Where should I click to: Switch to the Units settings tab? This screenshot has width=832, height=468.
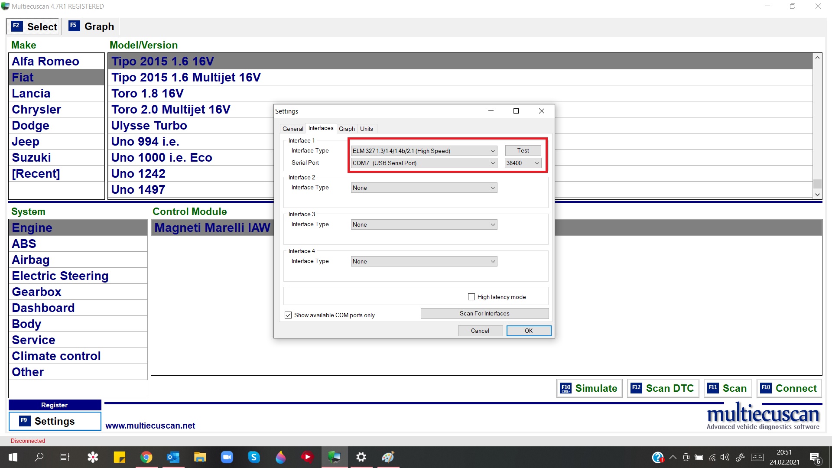[x=366, y=129]
